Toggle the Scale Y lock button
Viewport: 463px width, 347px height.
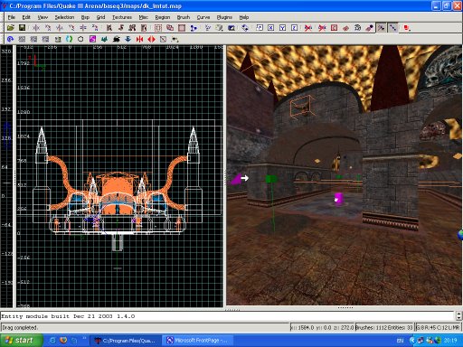283,28
